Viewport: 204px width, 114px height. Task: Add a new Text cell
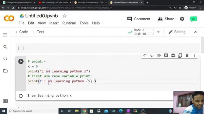coord(38,32)
